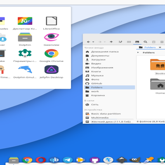Open Видео in Places panel
The width and height of the screenshot is (165, 165).
pyautogui.click(x=109, y=64)
